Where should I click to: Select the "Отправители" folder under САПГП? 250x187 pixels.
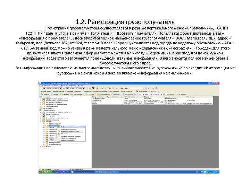[55, 124]
